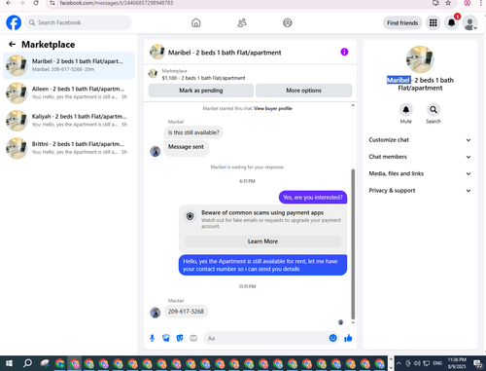Open the Menu grid icon
The width and height of the screenshot is (486, 371).
(434, 22)
